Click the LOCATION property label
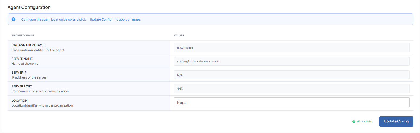420x133 pixels. (20, 101)
